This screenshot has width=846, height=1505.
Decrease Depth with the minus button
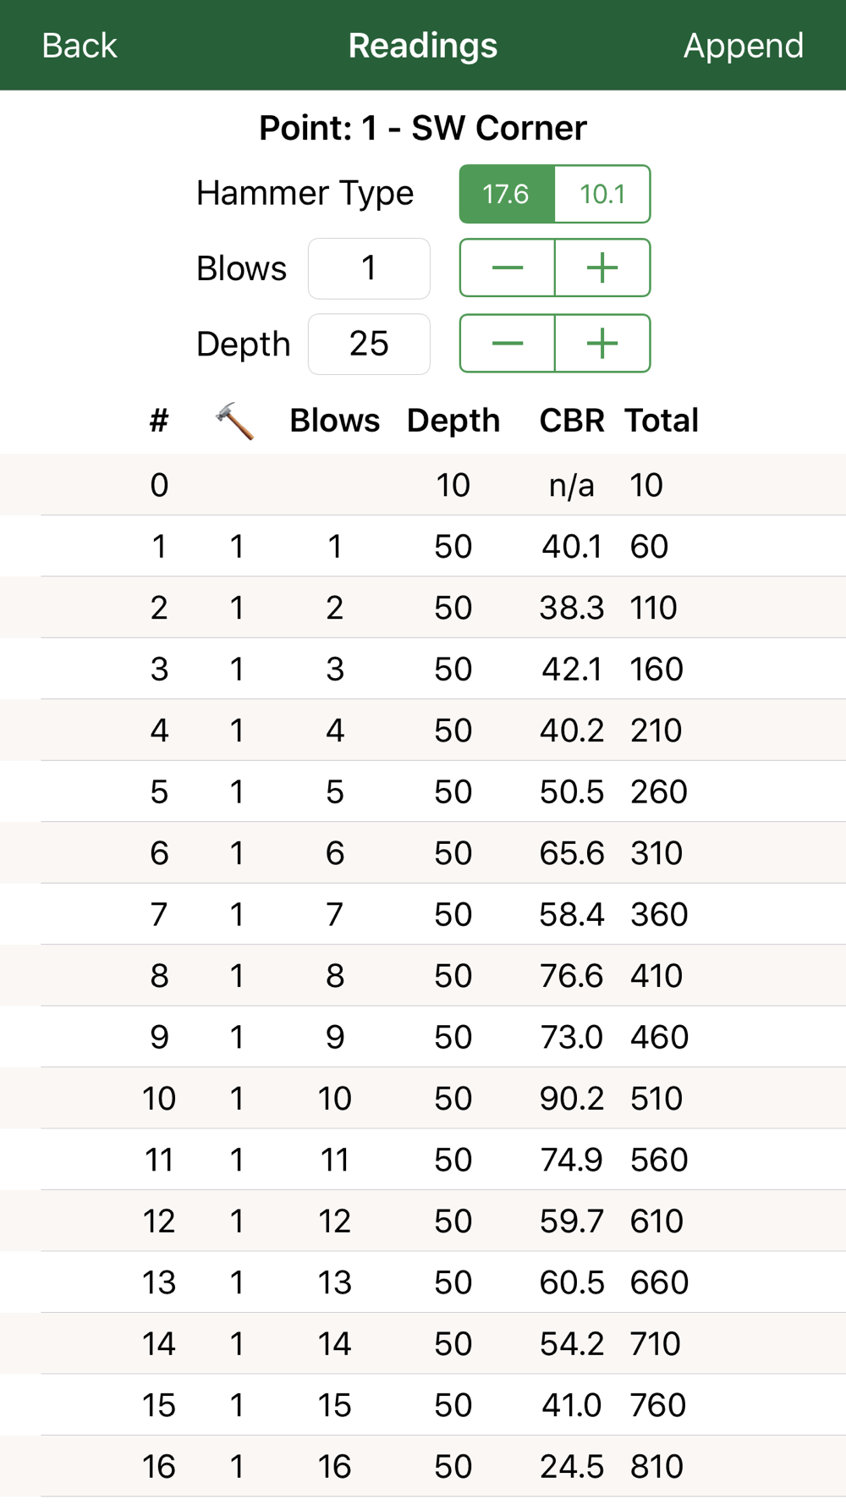508,344
